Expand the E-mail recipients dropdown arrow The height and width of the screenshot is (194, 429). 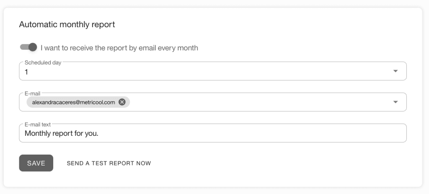(x=395, y=102)
